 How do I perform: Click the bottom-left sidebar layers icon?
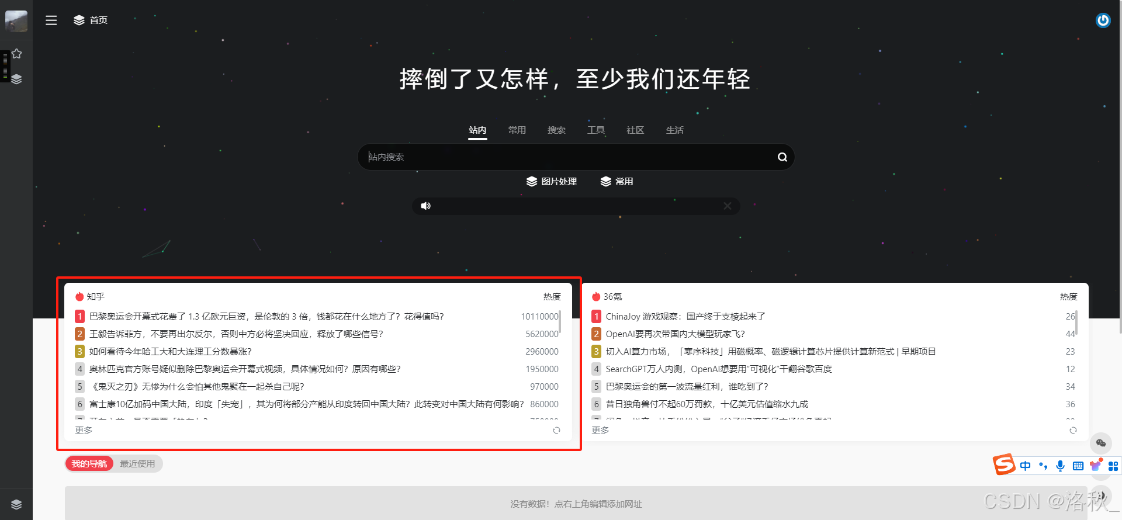(16, 504)
